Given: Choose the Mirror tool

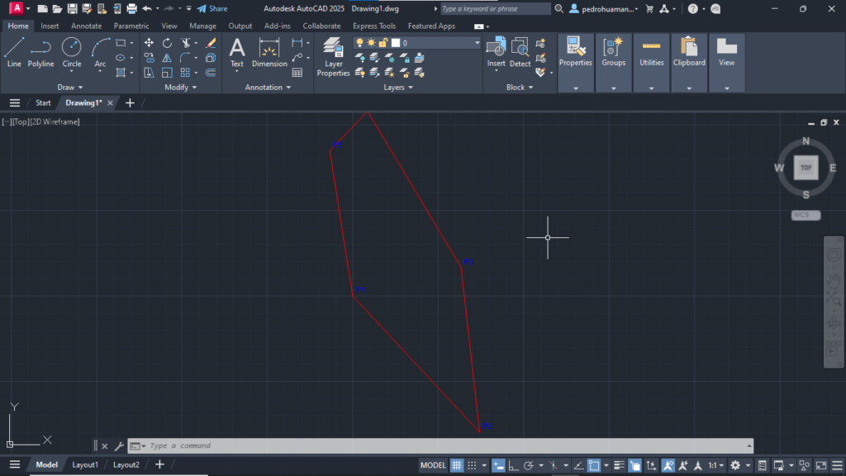Looking at the screenshot, I should click(167, 58).
